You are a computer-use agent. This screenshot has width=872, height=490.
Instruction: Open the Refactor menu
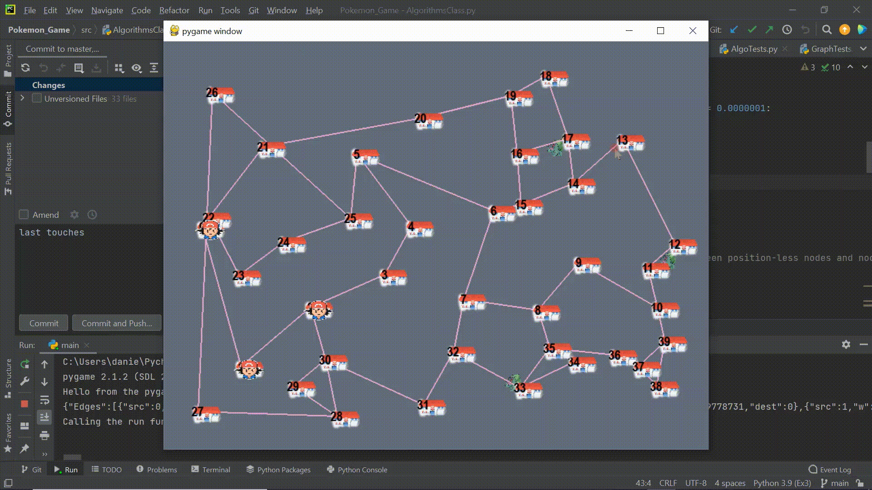(x=174, y=10)
